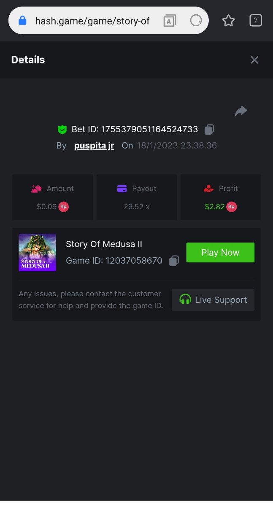The height and width of the screenshot is (507, 273).
Task: Share this bet using arrow icon
Action: (x=241, y=111)
